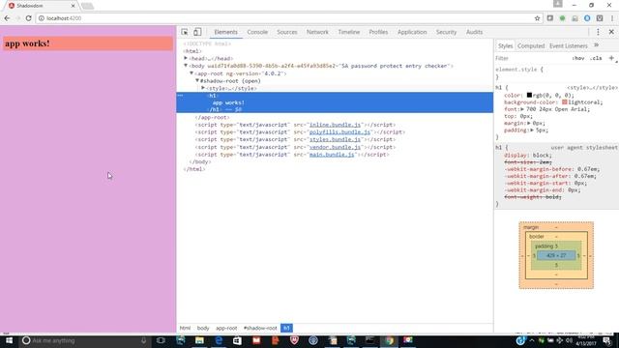Click the blue circle extension icon
This screenshot has height=348, width=619.
[x=587, y=18]
